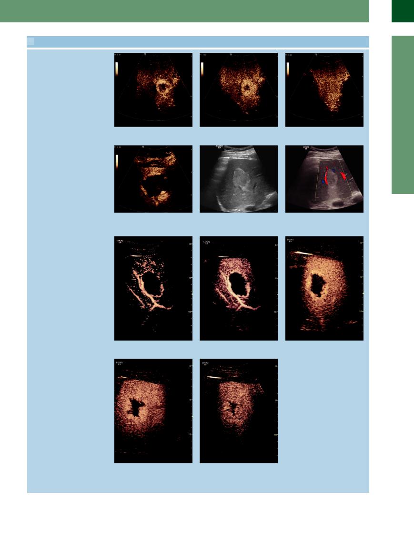The height and width of the screenshot is (557, 414).
Task: Open the contrast image with large black void below
Action: [x=153, y=179]
